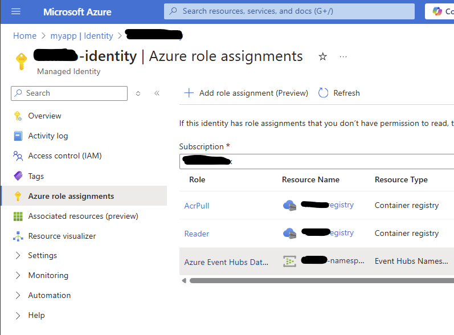Image resolution: width=454 pixels, height=335 pixels.
Task: Open registry resource link in AcrPull row
Action: click(x=327, y=205)
